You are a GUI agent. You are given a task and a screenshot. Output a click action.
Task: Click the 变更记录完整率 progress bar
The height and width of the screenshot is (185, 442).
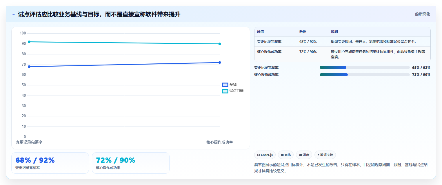tap(365, 67)
